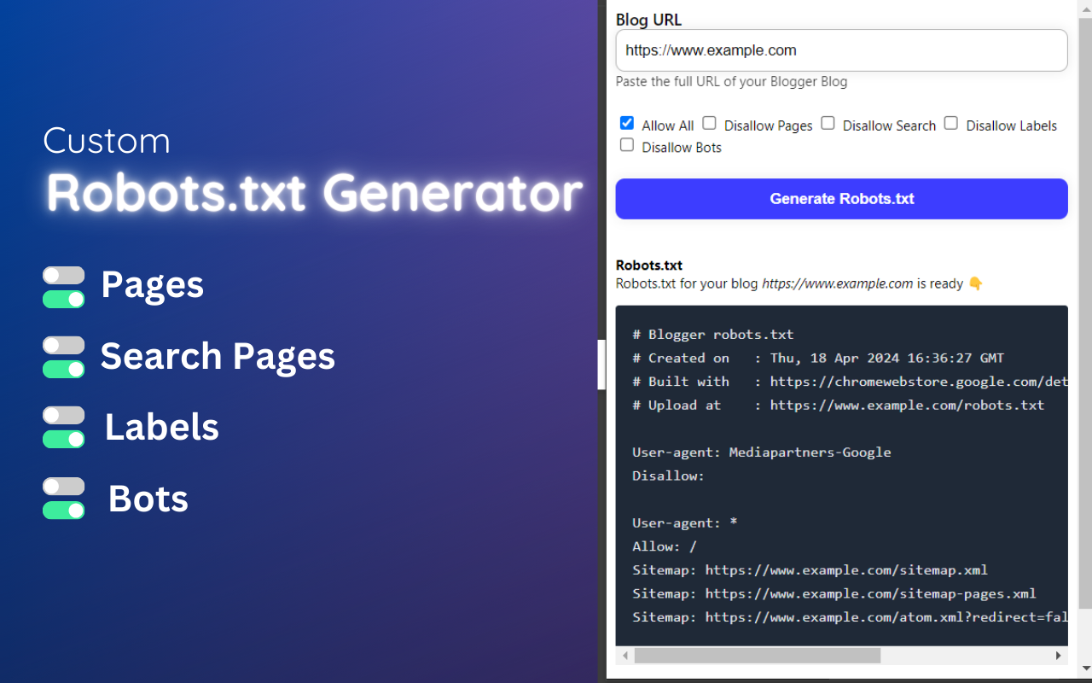Enable the Disallow Pages checkbox

(x=709, y=122)
